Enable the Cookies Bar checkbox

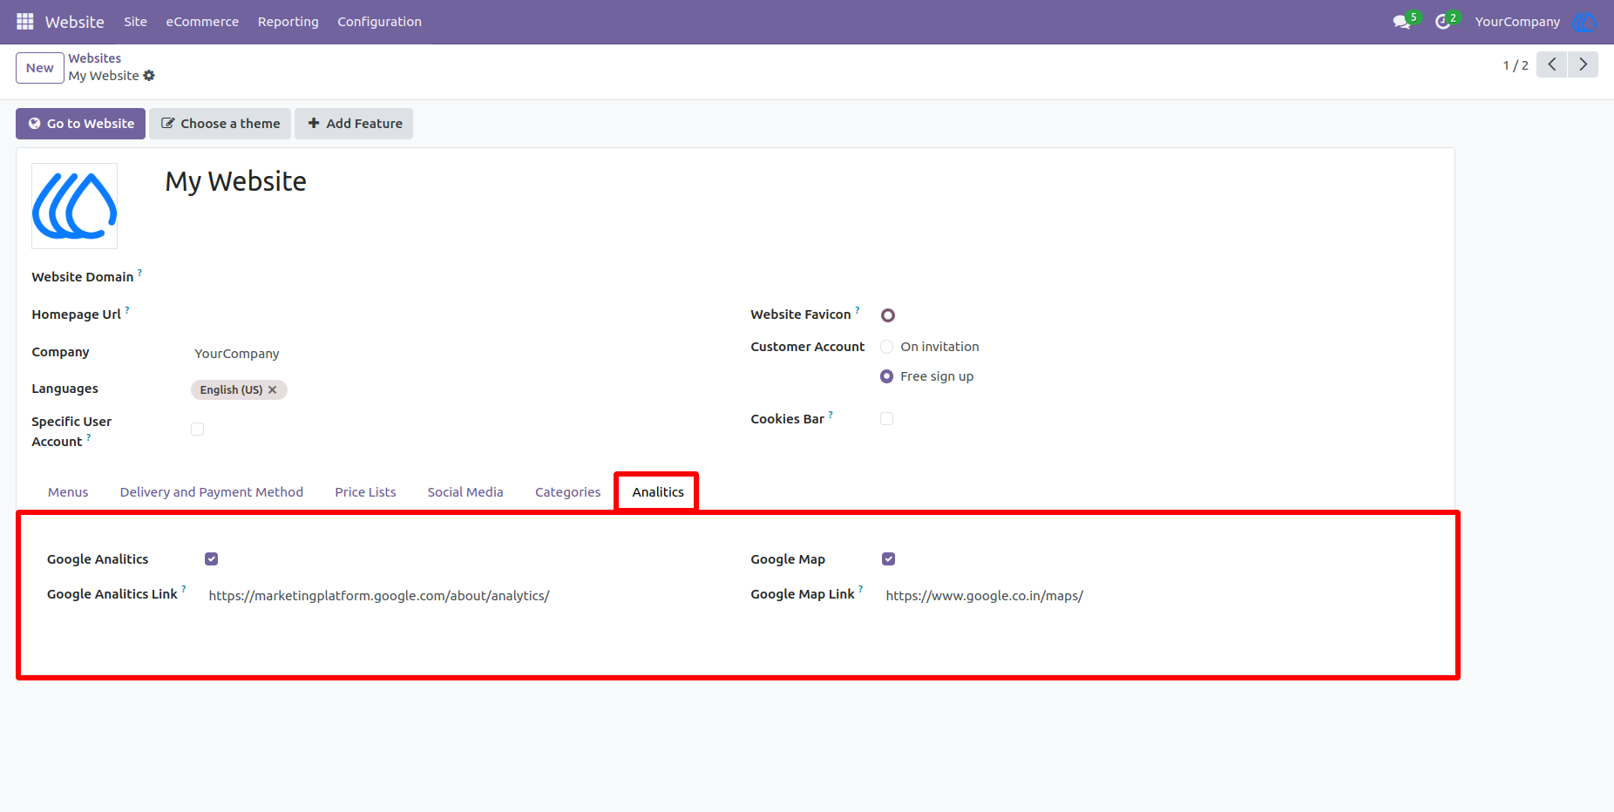[886, 418]
